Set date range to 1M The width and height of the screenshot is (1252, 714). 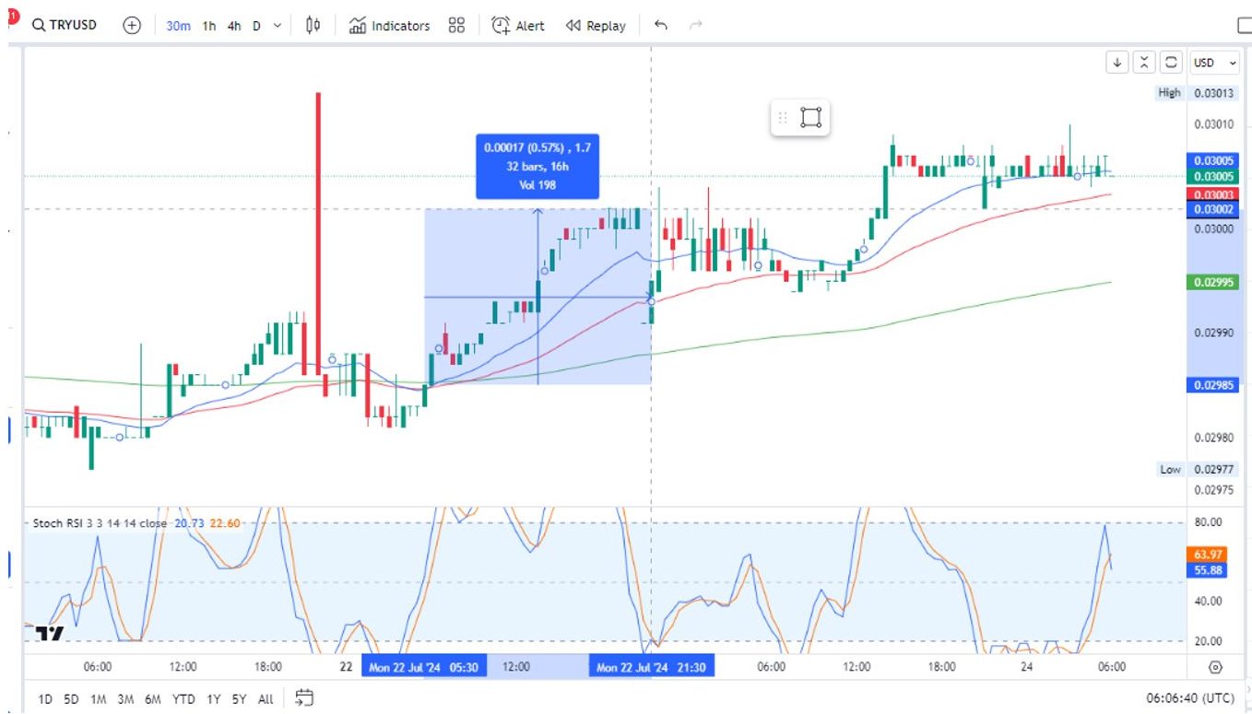point(98,699)
